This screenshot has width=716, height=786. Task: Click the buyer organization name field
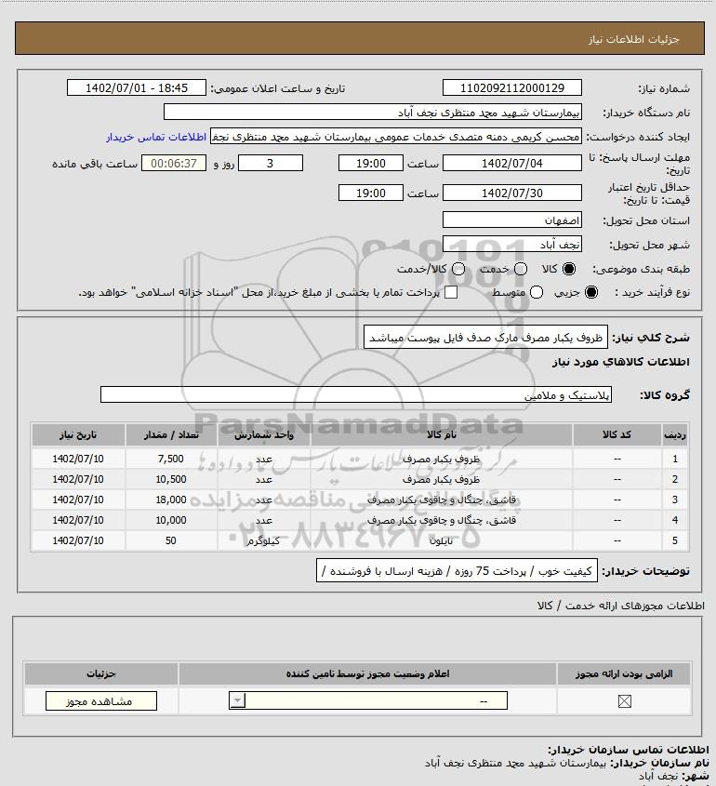coord(373,113)
